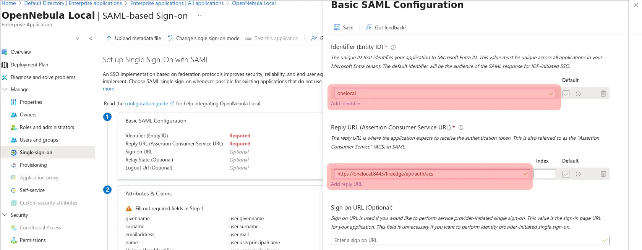Click Add identifier link
Viewport: 642px width, 250px height.
[346, 103]
